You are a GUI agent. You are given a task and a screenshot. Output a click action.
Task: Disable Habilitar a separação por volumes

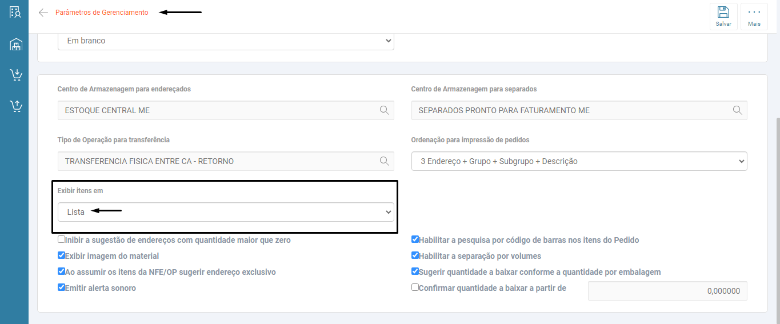click(415, 255)
